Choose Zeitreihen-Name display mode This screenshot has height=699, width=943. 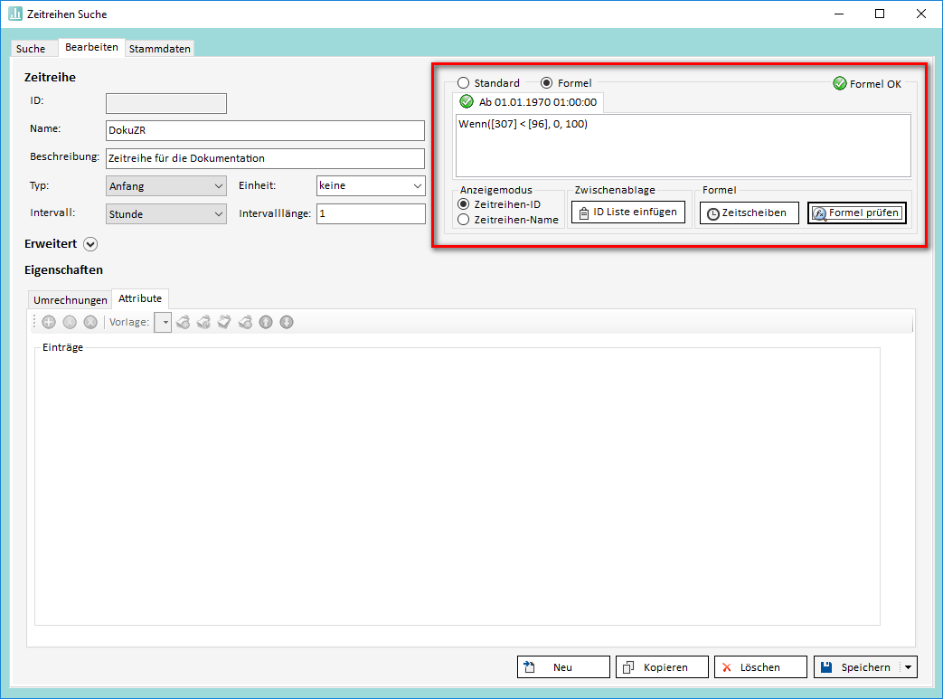(x=464, y=220)
